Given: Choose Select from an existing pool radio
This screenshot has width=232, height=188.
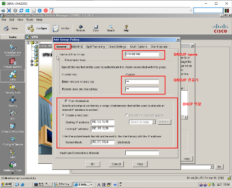Looking at the screenshot, I should tap(127, 115).
